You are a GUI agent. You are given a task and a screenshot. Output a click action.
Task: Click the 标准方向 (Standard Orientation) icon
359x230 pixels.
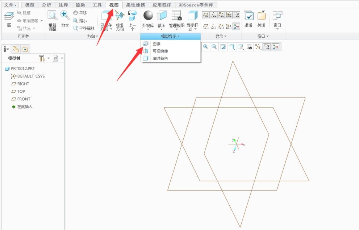point(120,16)
